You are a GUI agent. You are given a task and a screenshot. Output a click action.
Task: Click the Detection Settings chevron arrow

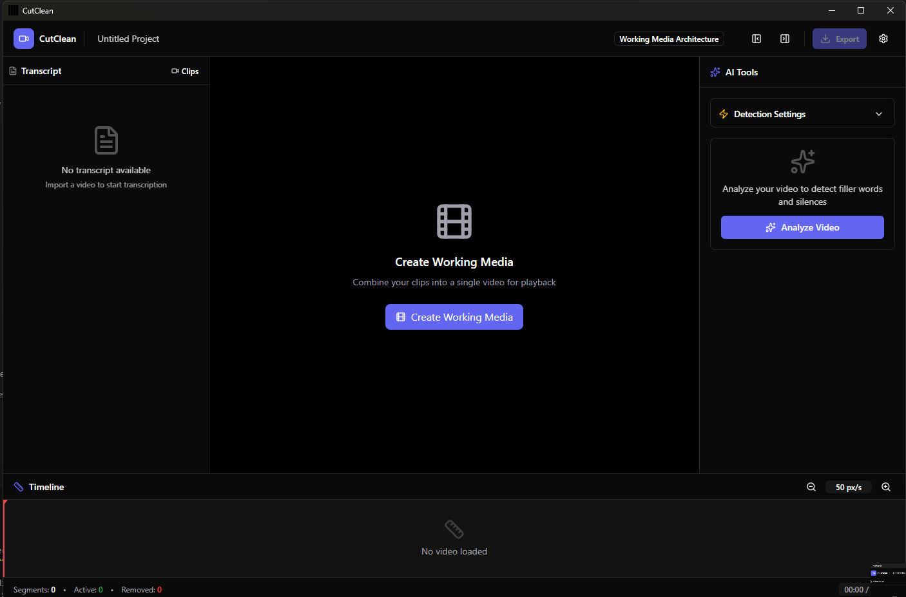tap(879, 114)
